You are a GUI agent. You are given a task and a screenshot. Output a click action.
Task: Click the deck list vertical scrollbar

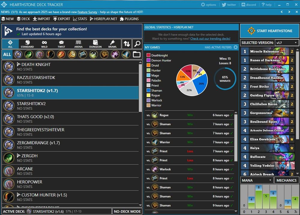[140, 88]
